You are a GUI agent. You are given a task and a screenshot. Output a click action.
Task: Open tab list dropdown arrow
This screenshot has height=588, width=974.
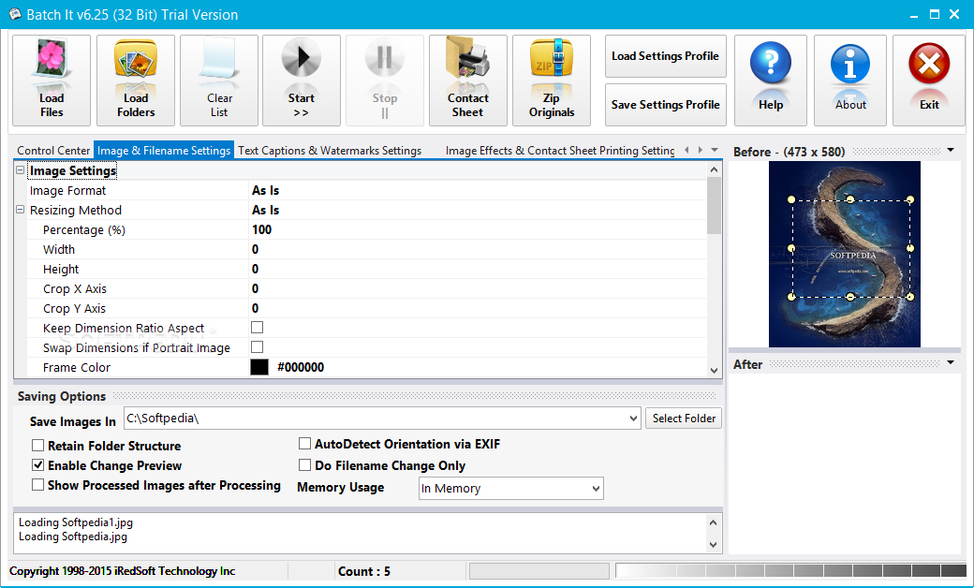tap(715, 150)
